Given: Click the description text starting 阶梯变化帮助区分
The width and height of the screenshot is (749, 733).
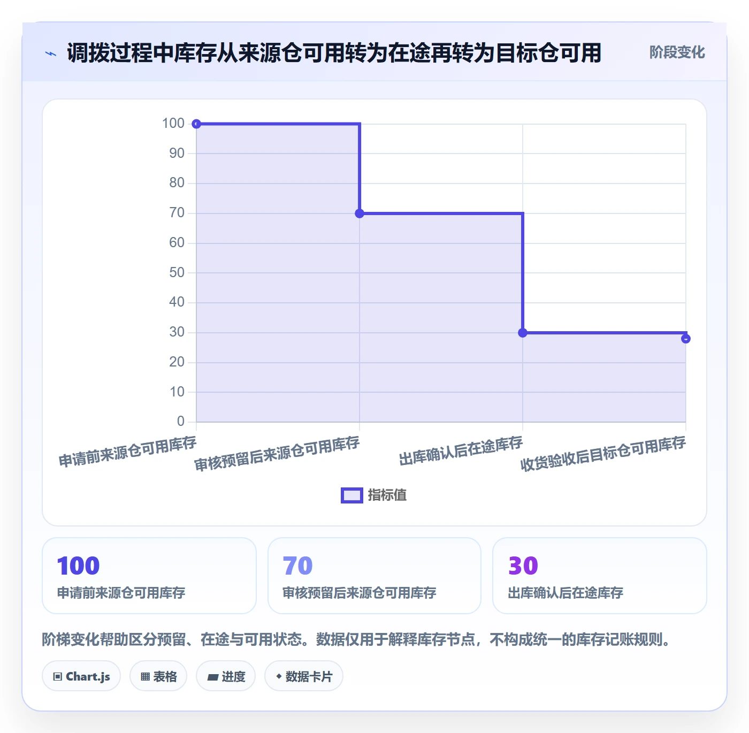Looking at the screenshot, I should [x=358, y=639].
